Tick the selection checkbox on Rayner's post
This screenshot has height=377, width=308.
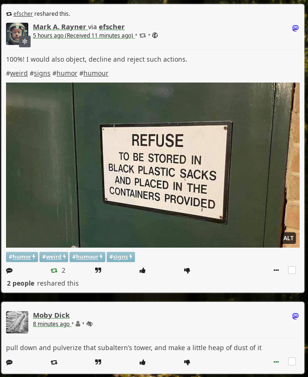pos(292,270)
